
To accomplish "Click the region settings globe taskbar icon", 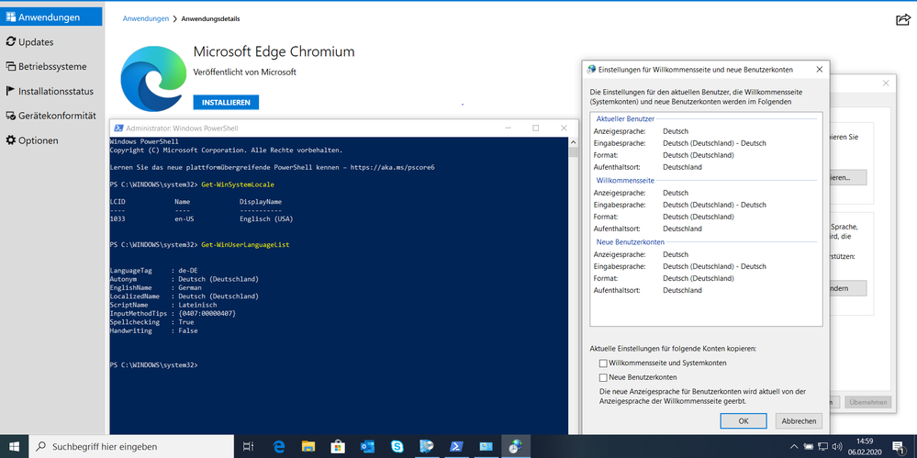I will 515,446.
